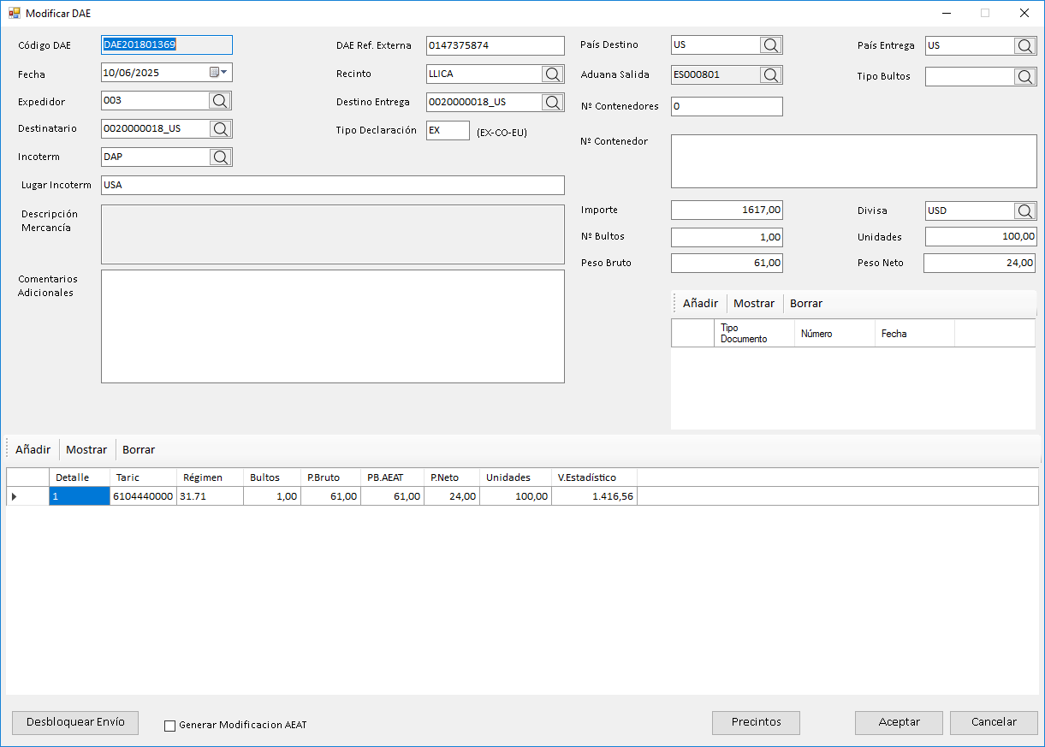Screen dimensions: 1045x747
Task: Open the Divisa currency lookup magnifier
Action: 1024,210
